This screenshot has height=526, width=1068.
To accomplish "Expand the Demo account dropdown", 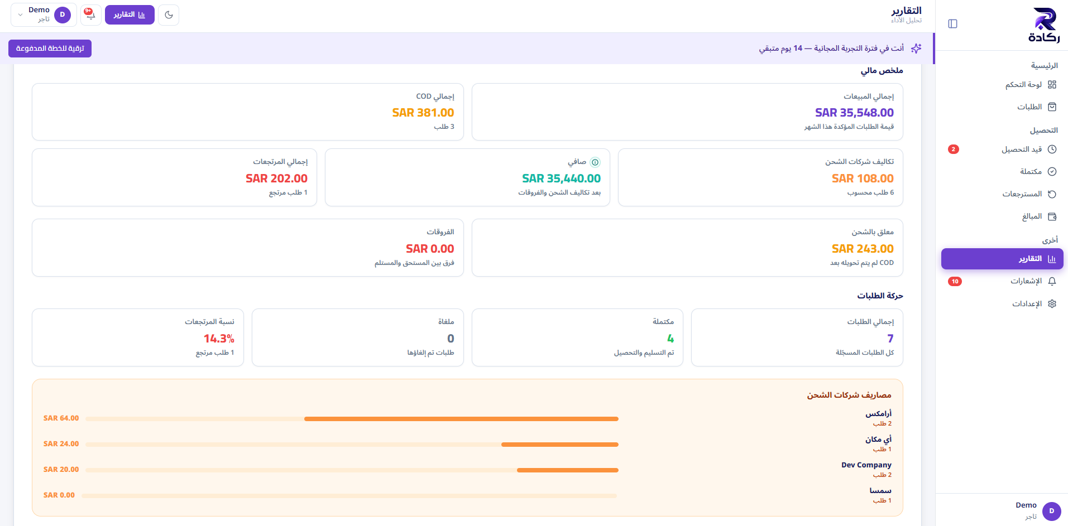I will (44, 15).
